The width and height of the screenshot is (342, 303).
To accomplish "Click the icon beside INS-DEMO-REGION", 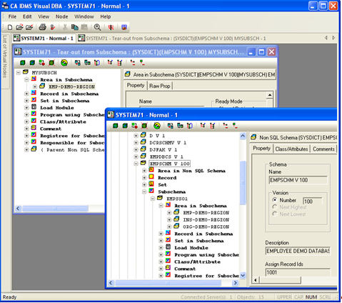I will (176, 219).
